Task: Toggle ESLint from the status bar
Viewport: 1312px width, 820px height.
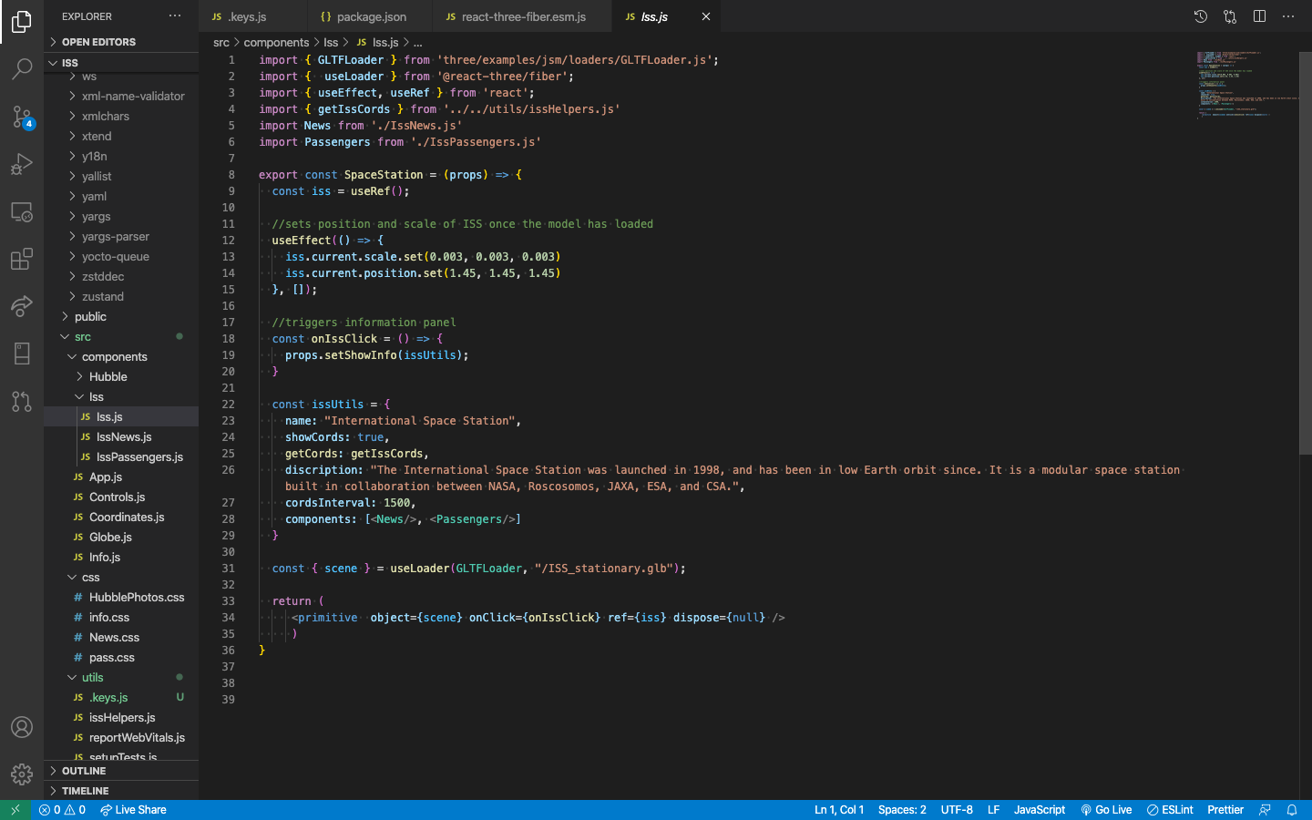Action: (x=1169, y=809)
